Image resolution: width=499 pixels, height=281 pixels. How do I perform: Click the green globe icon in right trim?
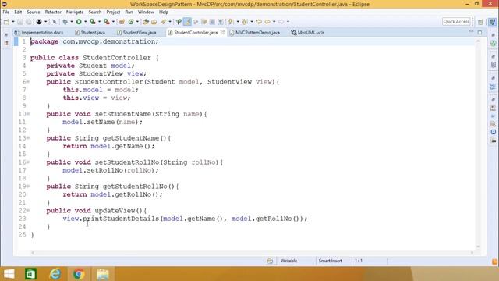494,43
